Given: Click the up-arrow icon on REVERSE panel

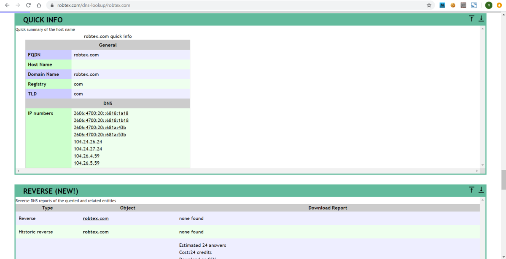Looking at the screenshot, I should (x=471, y=190).
